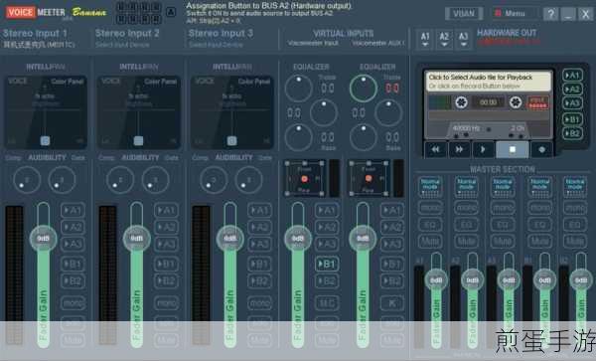
Task: Expand the A2 hardware out device dropdown
Action: 444,39
